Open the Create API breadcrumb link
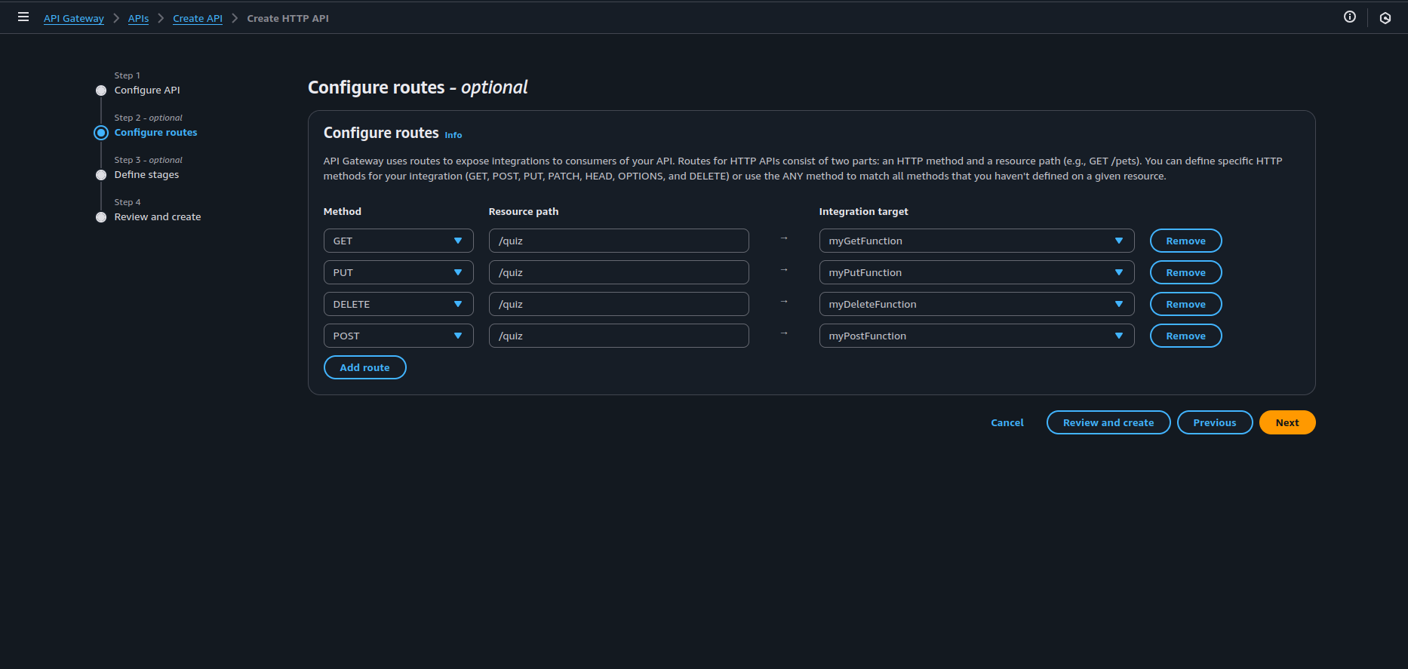The image size is (1408, 669). (x=197, y=18)
